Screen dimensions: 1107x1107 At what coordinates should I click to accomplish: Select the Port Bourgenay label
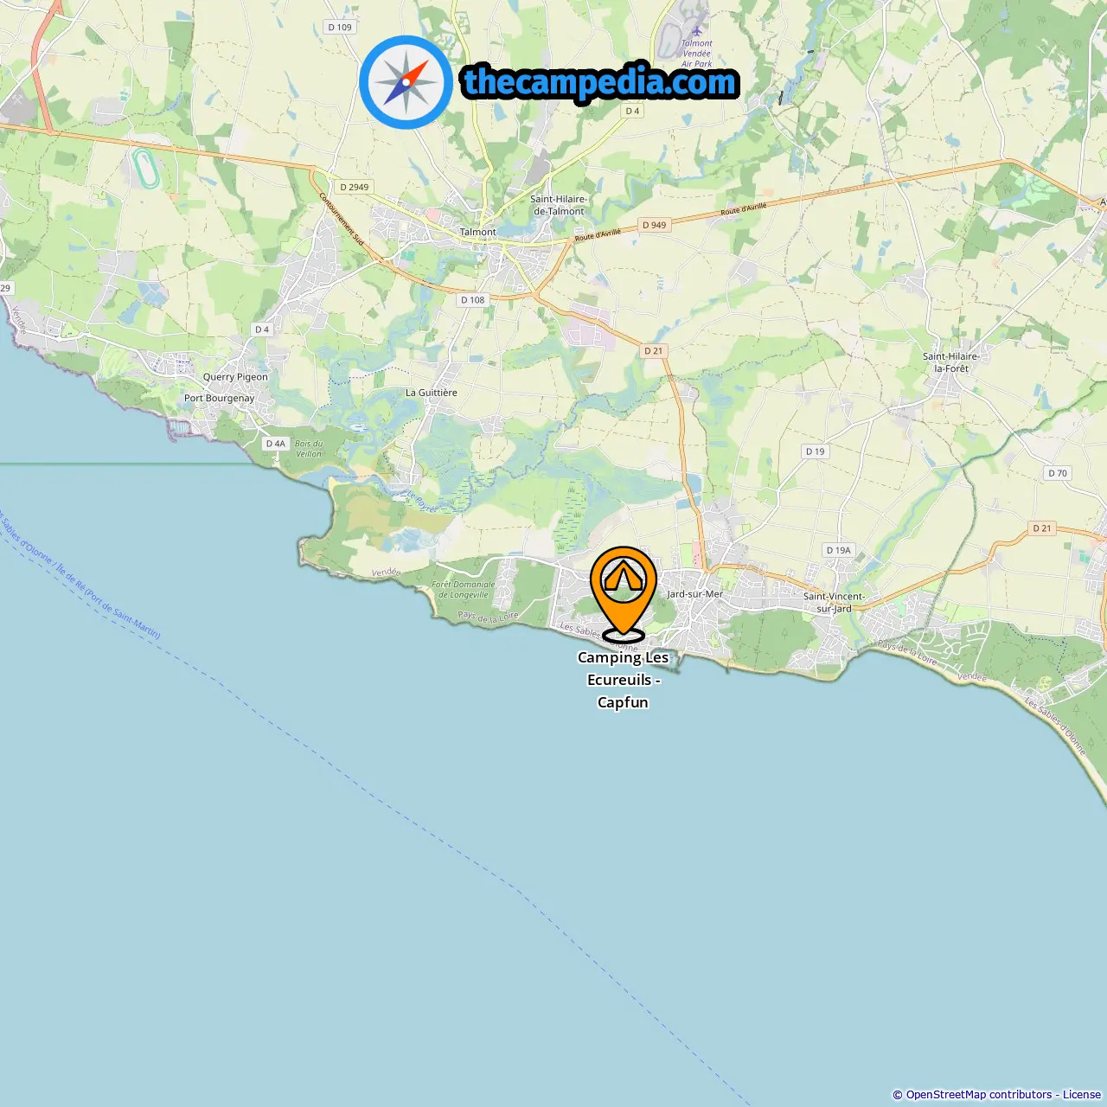[219, 398]
